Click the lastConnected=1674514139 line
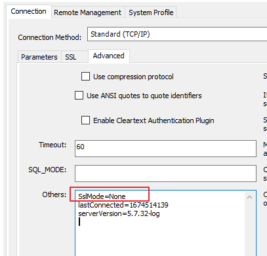The width and height of the screenshot is (267, 256). click(x=123, y=205)
